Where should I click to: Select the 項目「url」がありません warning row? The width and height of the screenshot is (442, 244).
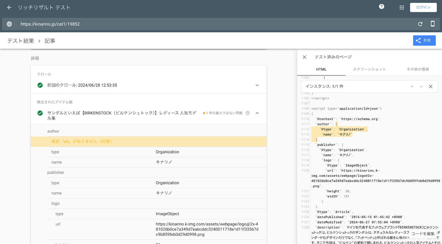tap(149, 141)
